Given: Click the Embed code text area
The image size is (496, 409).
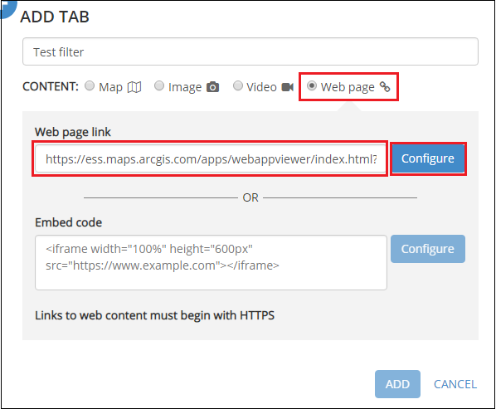Looking at the screenshot, I should (211, 262).
